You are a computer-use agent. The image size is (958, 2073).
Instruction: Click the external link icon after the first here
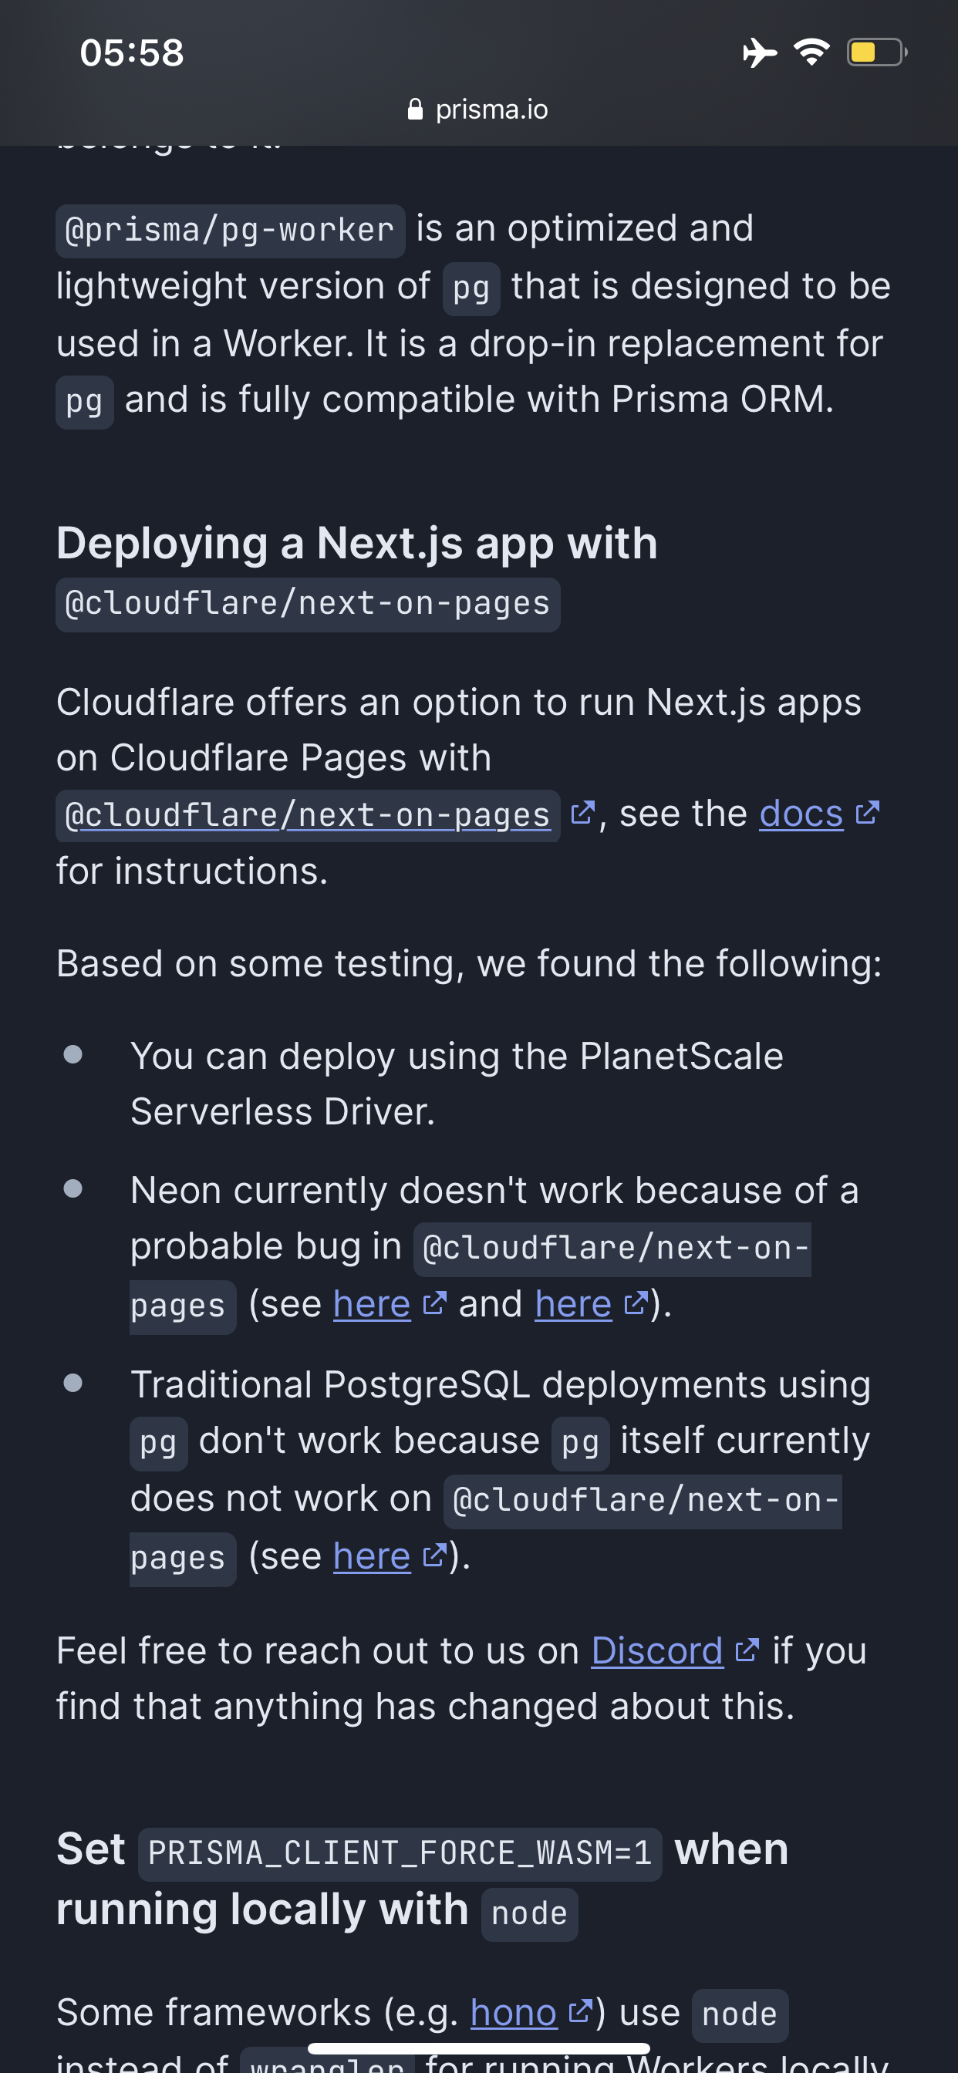click(434, 1302)
